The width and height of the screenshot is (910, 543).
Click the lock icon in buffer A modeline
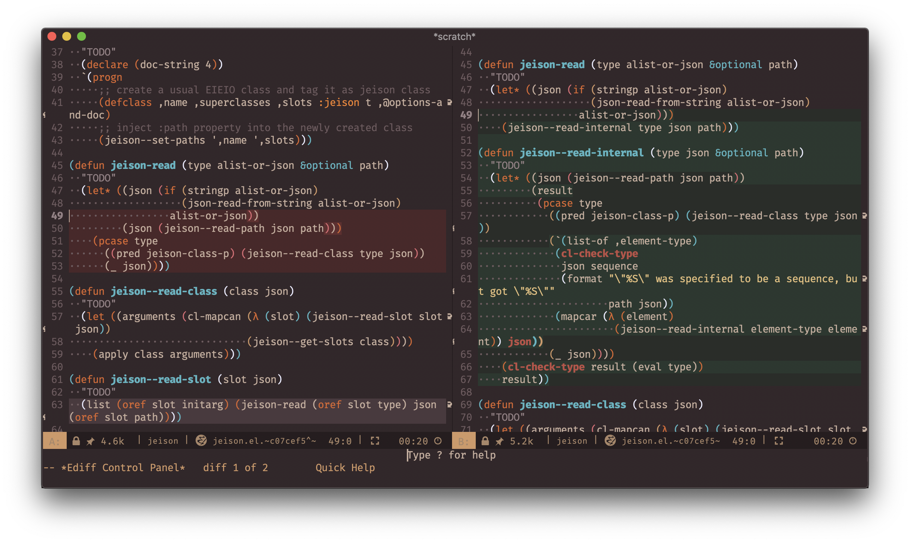click(x=76, y=441)
